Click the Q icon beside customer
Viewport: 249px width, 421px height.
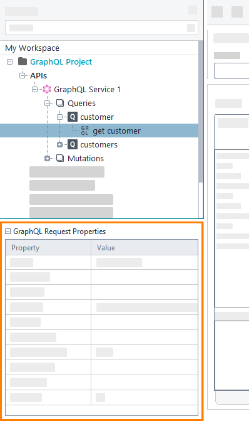tap(73, 117)
